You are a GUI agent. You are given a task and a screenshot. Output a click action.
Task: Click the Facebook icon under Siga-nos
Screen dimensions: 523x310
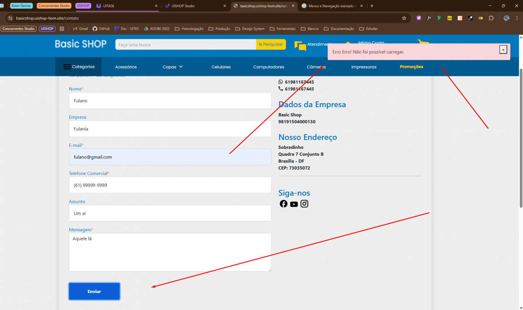(283, 204)
